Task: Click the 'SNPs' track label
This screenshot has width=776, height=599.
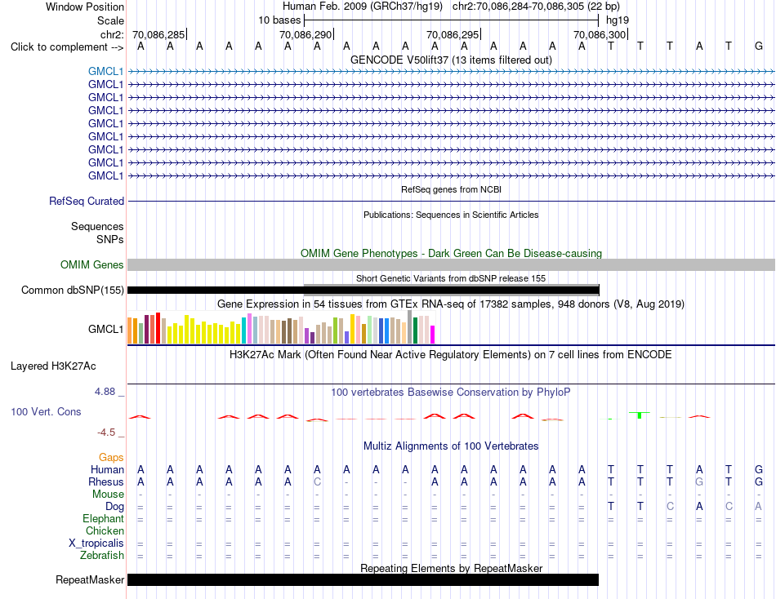Action: (x=110, y=239)
